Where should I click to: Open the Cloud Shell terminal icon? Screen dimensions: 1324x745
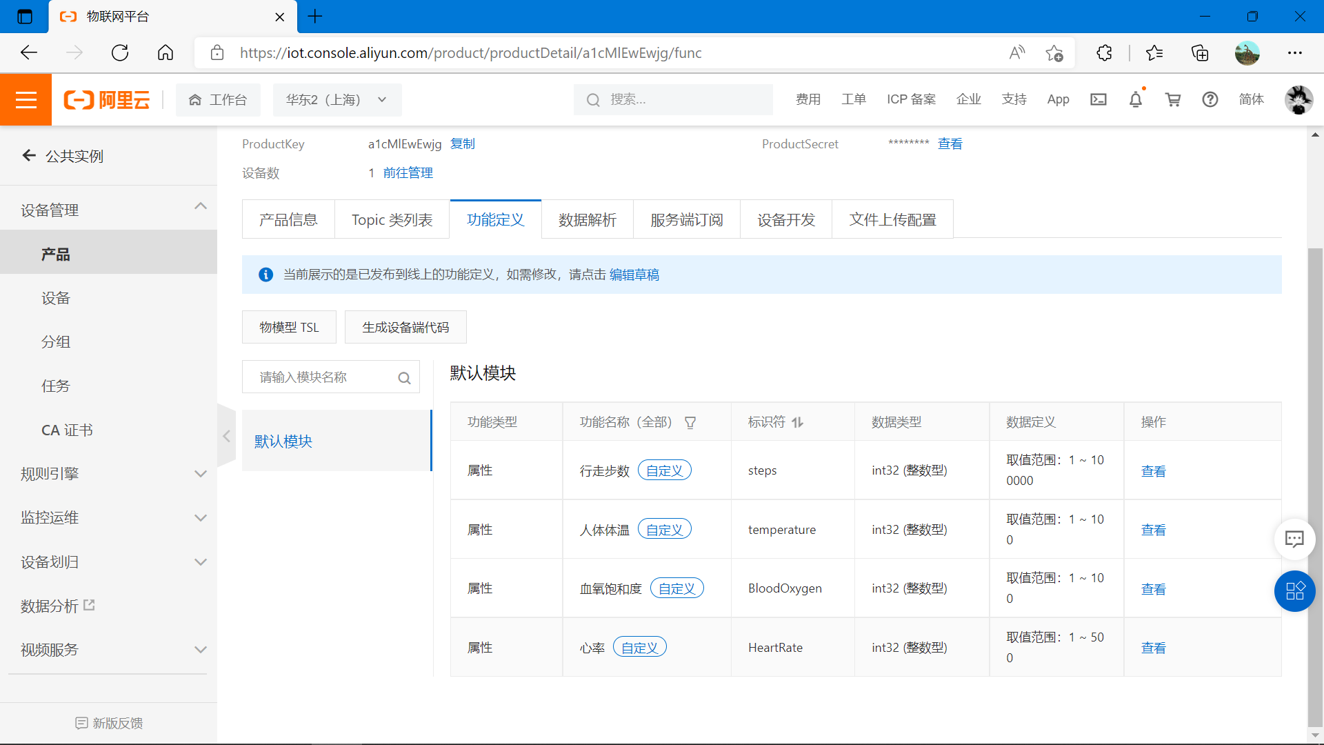click(x=1099, y=100)
